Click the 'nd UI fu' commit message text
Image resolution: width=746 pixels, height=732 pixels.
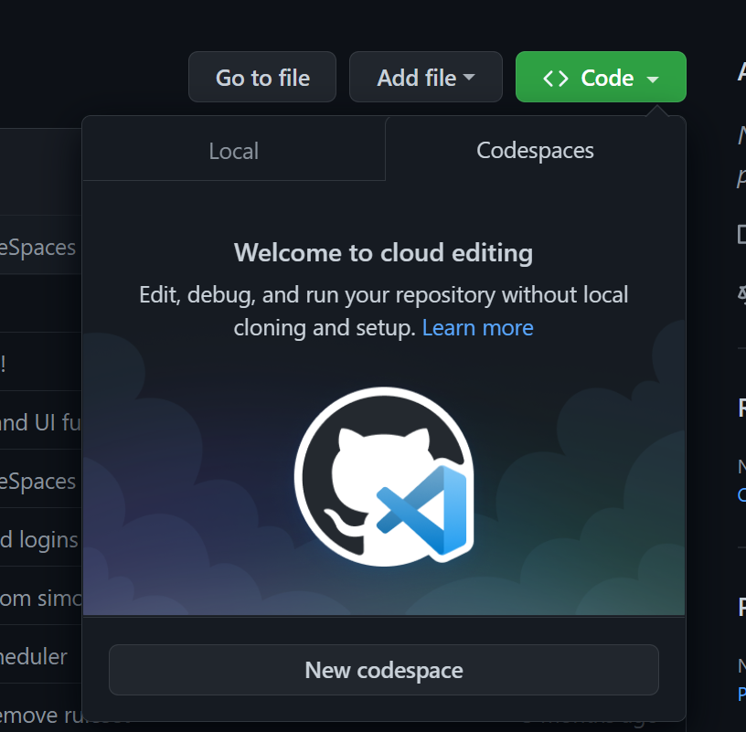40,422
